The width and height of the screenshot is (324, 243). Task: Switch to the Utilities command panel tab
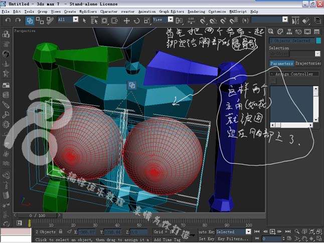pyautogui.click(x=317, y=32)
